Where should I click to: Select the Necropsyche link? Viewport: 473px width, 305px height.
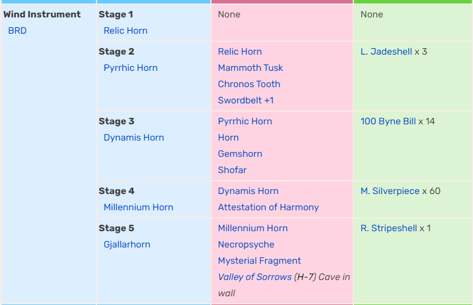click(x=246, y=245)
